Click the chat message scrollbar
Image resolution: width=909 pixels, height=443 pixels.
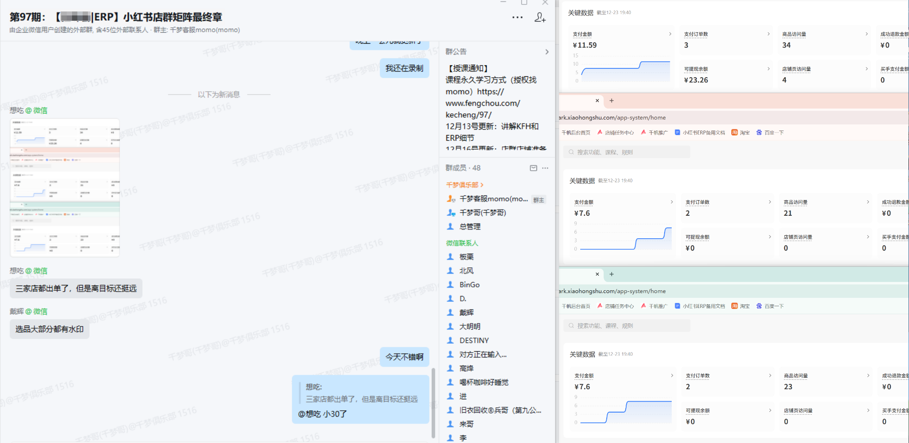pyautogui.click(x=434, y=402)
